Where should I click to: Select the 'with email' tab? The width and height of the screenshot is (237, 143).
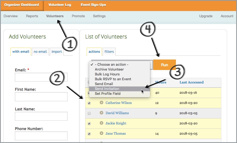[21, 52]
